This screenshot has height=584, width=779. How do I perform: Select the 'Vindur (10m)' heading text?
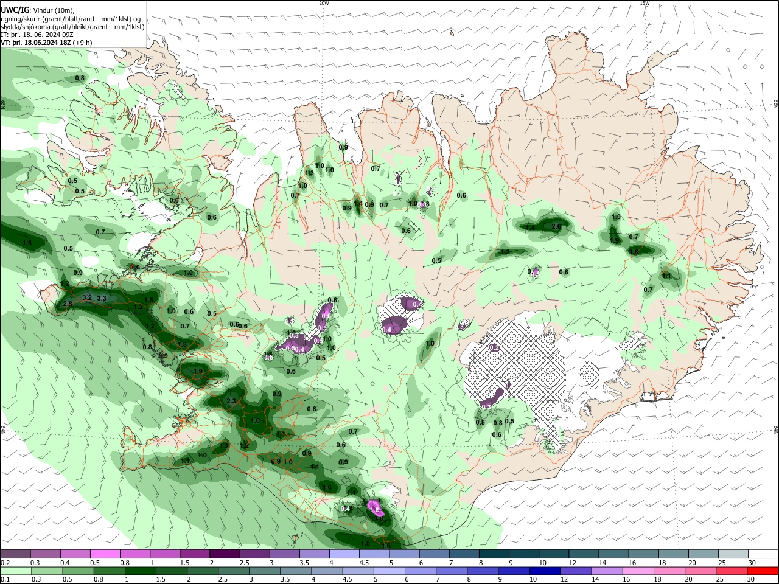tap(54, 10)
